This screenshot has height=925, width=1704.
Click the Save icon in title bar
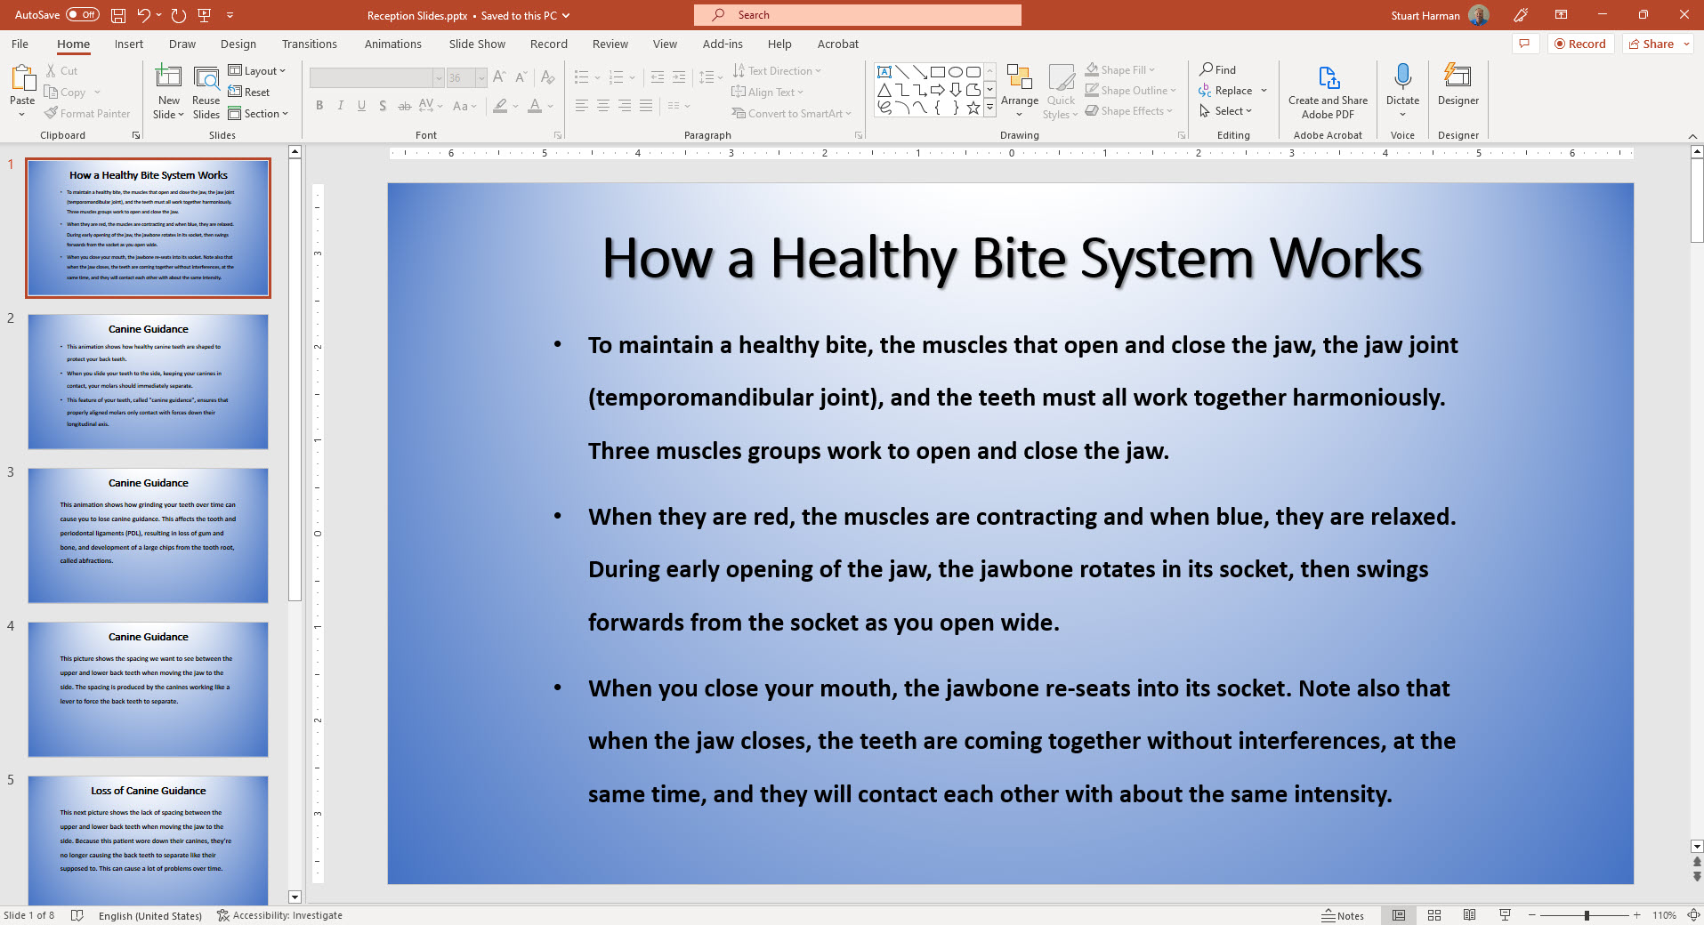pos(118,15)
